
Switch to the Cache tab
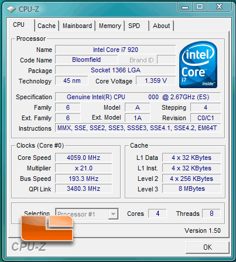tap(46, 26)
